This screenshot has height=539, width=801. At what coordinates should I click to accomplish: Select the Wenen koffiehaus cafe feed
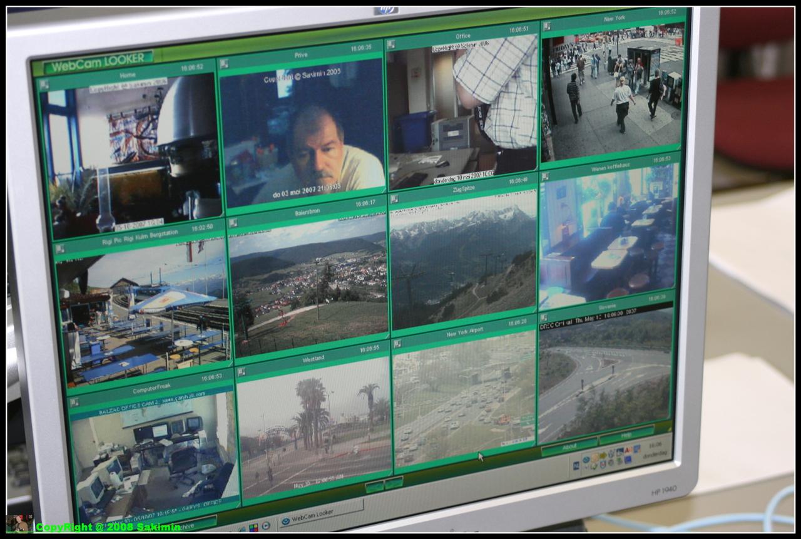click(608, 236)
